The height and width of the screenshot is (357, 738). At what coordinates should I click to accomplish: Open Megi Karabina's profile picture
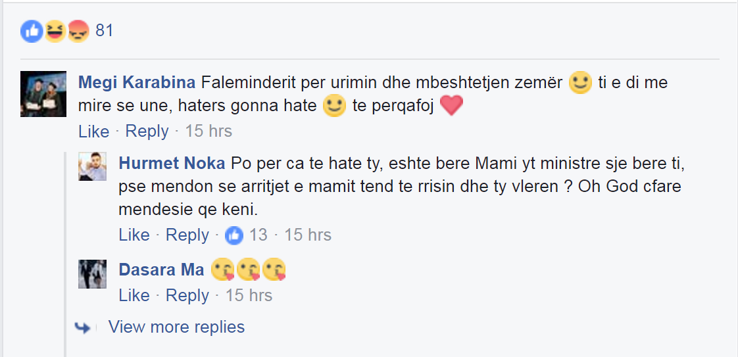pos(43,94)
